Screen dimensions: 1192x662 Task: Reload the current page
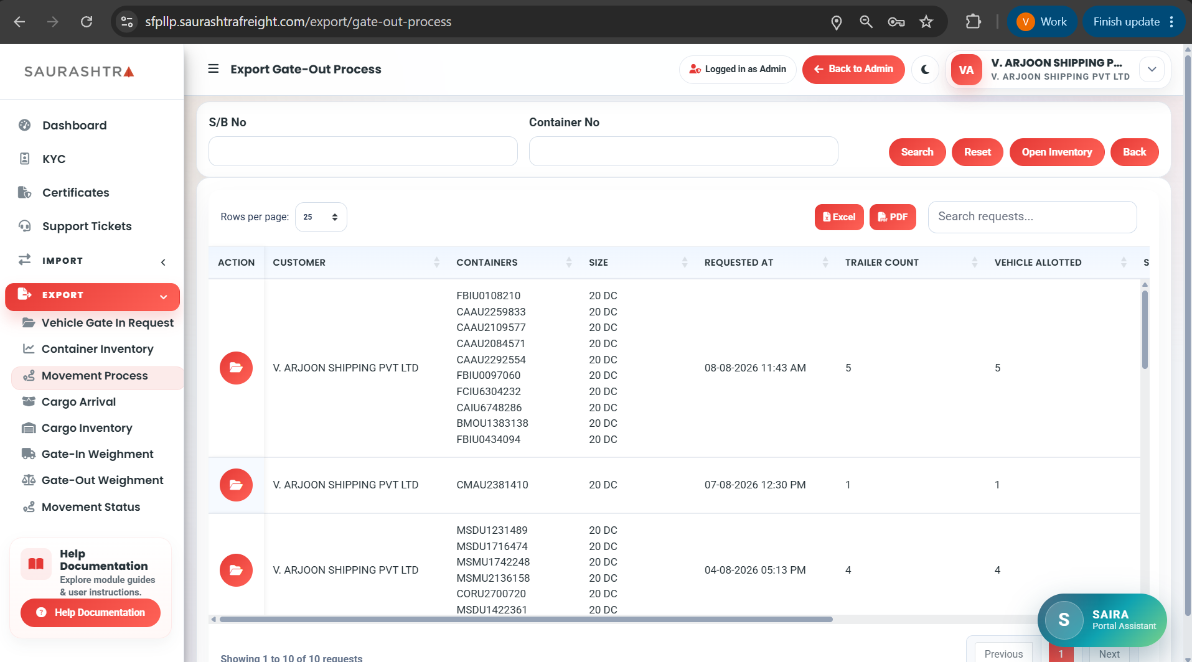click(x=87, y=22)
